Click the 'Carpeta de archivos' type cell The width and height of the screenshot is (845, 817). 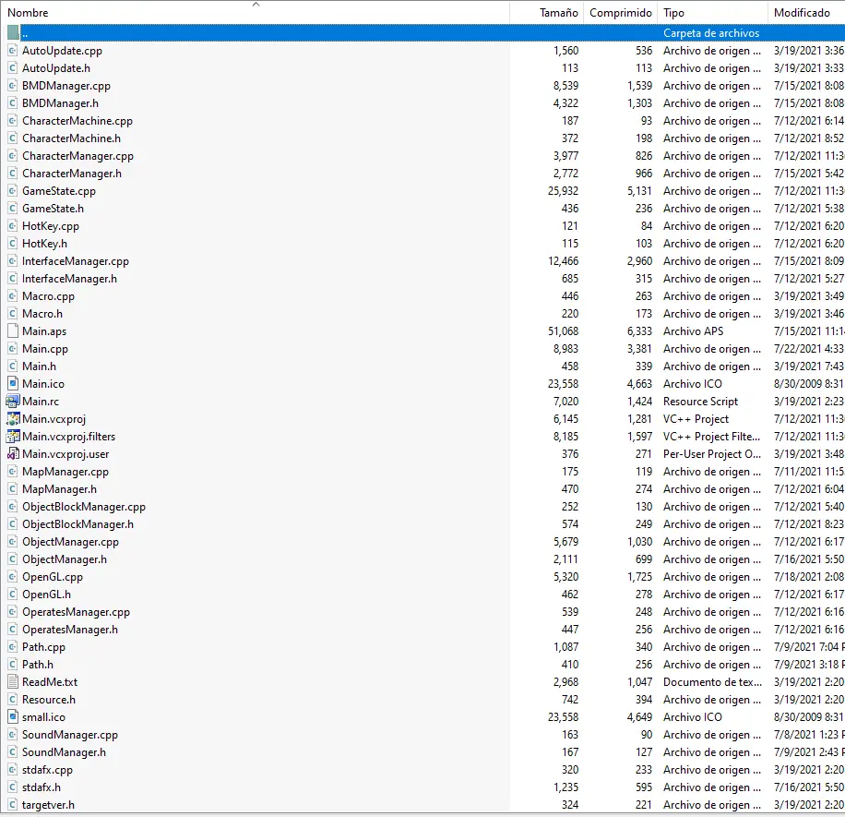tap(711, 33)
